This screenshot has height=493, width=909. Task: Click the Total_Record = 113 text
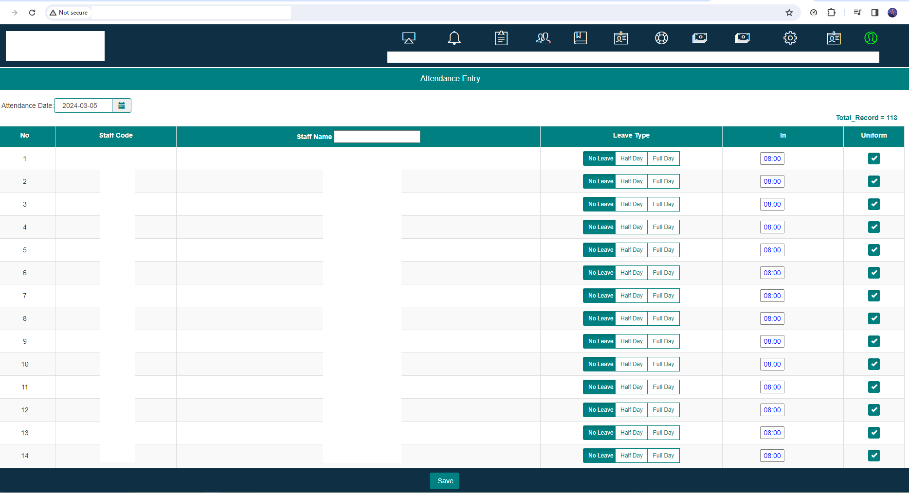pos(867,118)
